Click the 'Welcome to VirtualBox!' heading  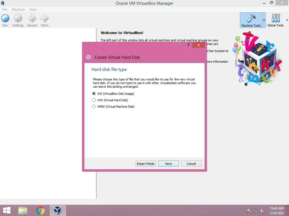pos(122,33)
